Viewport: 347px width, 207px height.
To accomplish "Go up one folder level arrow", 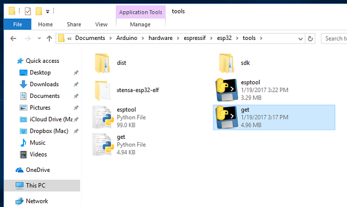I will 49,39.
